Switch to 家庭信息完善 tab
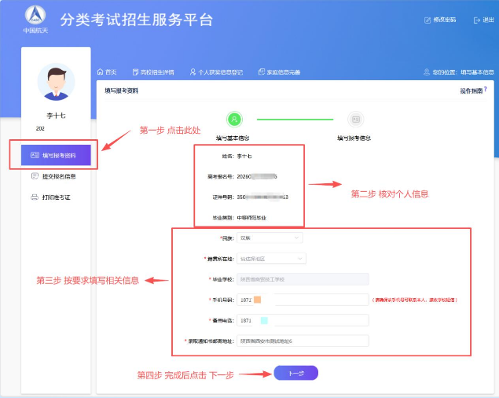 click(x=279, y=72)
